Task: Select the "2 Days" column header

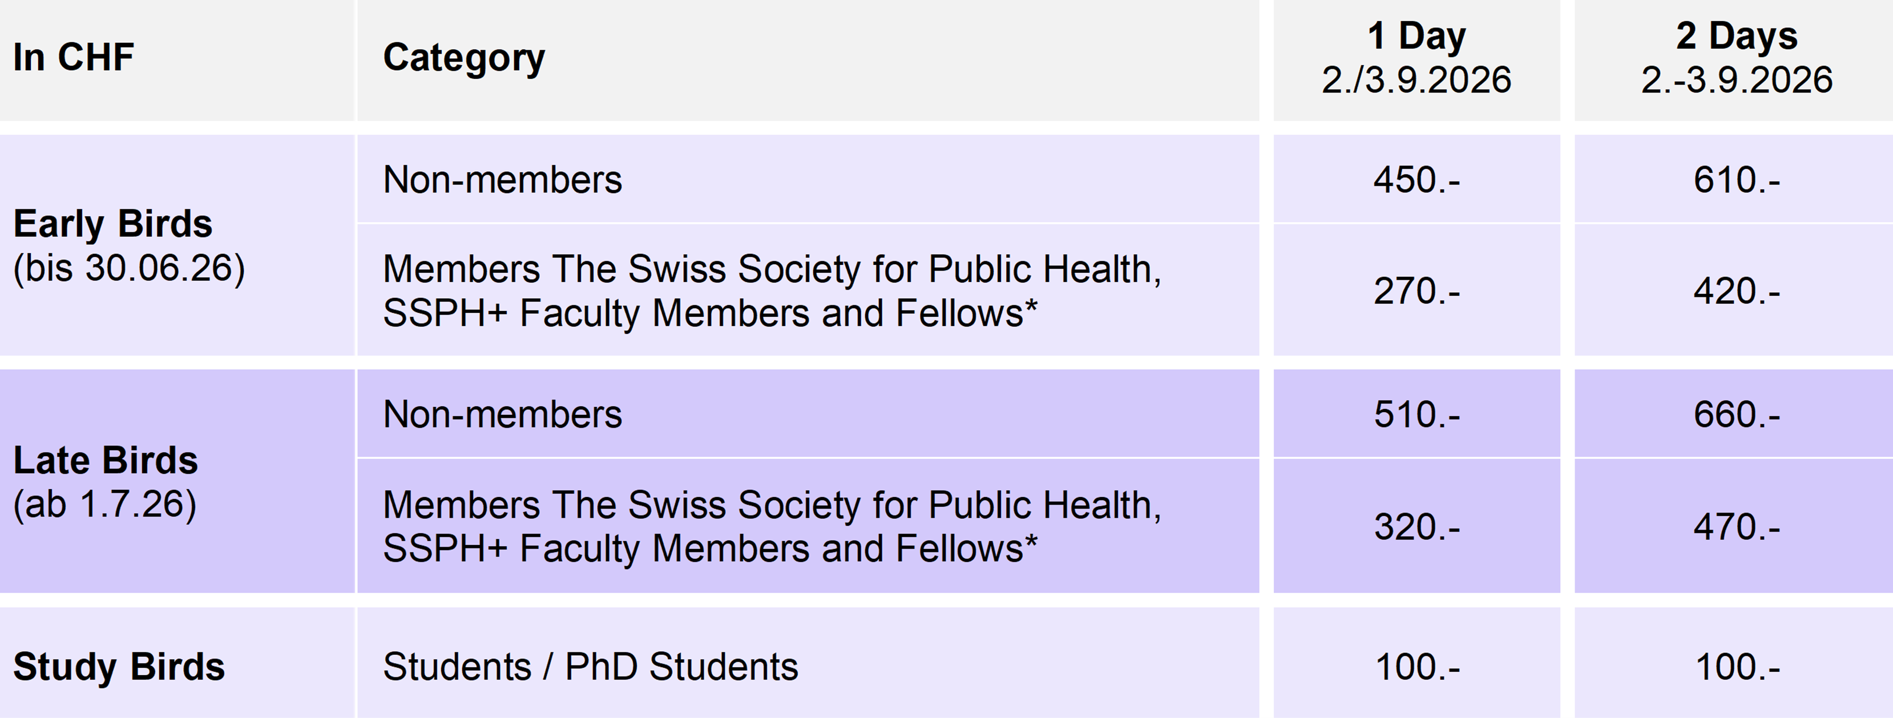Action: [1737, 57]
